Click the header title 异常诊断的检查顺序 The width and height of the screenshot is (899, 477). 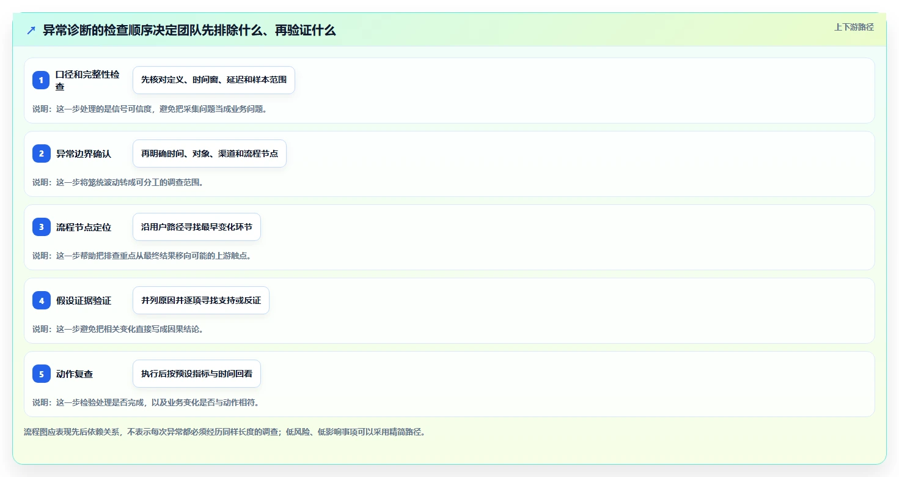(x=189, y=31)
